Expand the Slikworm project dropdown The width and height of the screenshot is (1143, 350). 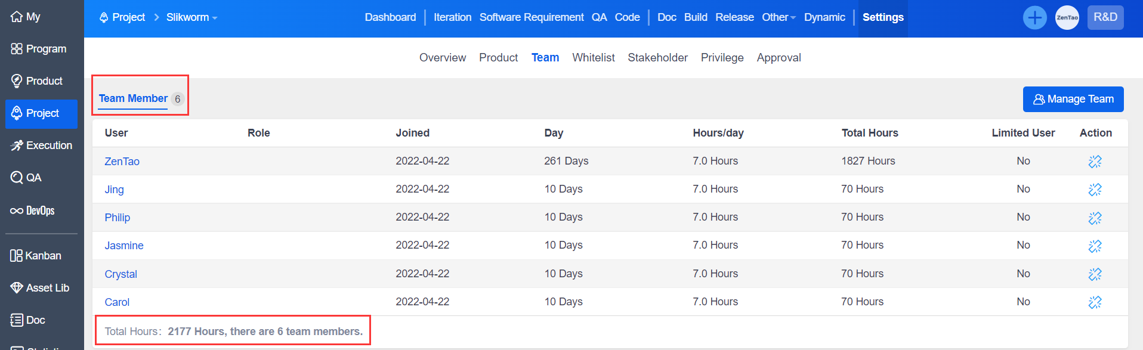click(191, 17)
